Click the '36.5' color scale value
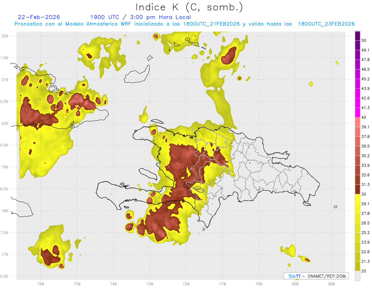 tap(365, 146)
